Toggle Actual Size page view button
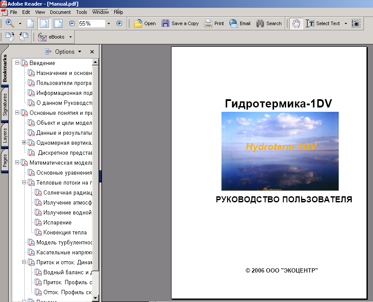Image resolution: width=373 pixels, height=302 pixels. pyautogui.click(x=30, y=23)
